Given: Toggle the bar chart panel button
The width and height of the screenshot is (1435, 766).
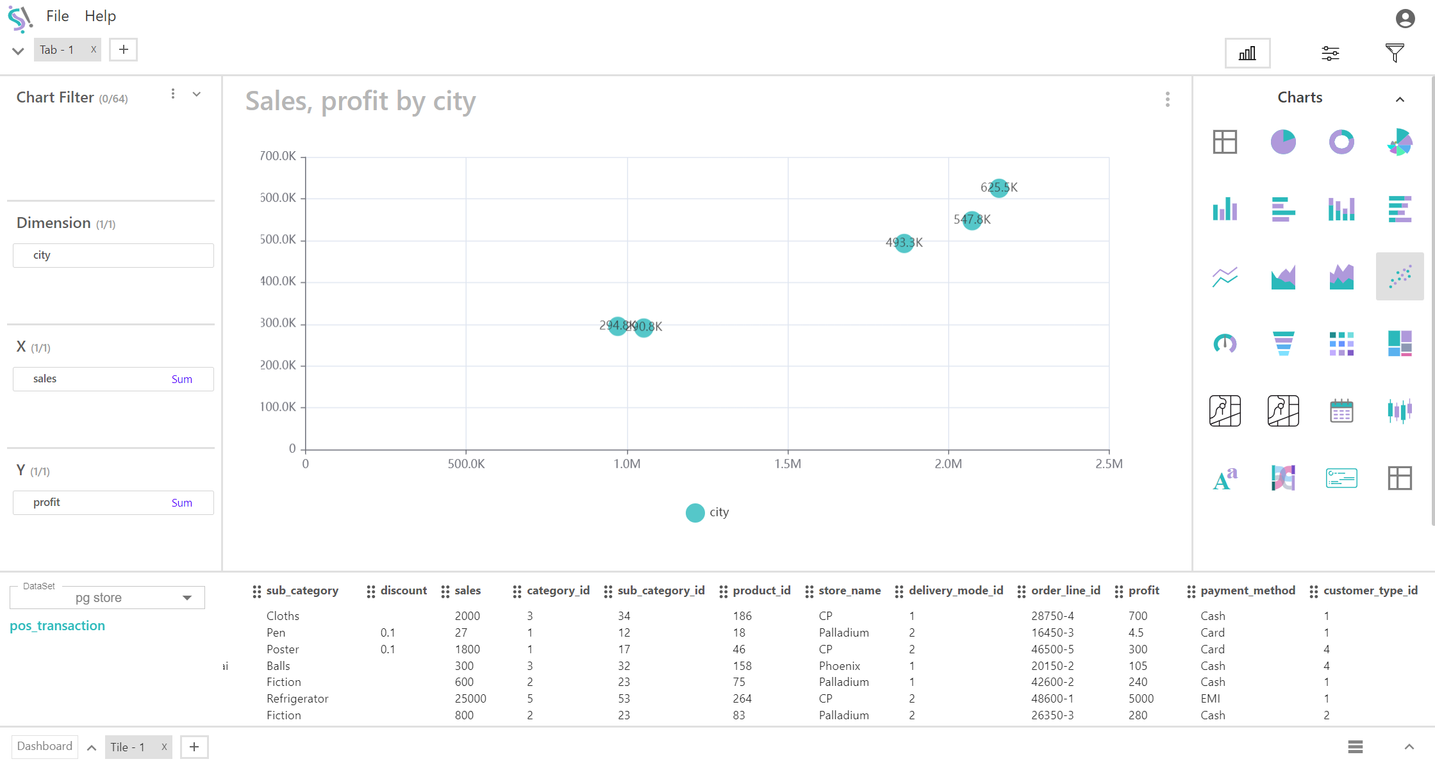Looking at the screenshot, I should point(1247,53).
